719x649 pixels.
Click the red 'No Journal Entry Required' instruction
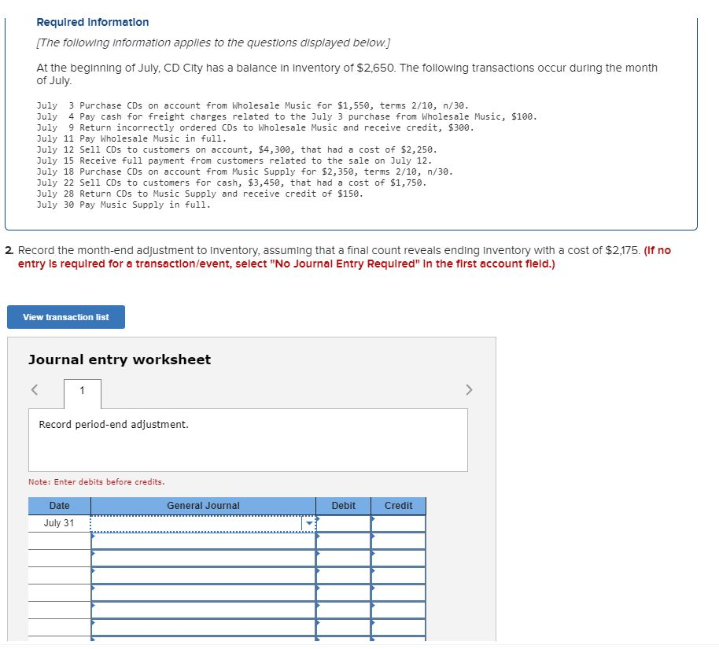point(345,258)
